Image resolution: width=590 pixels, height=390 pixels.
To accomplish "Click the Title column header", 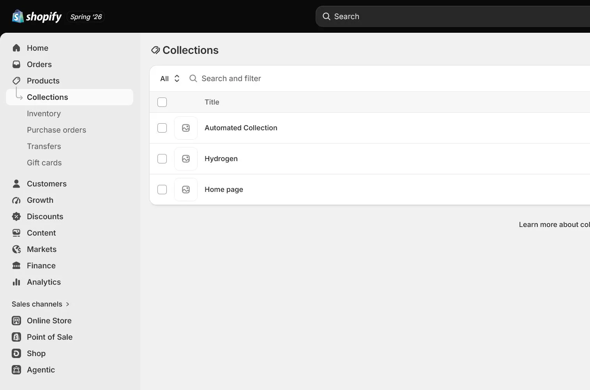I will point(212,102).
